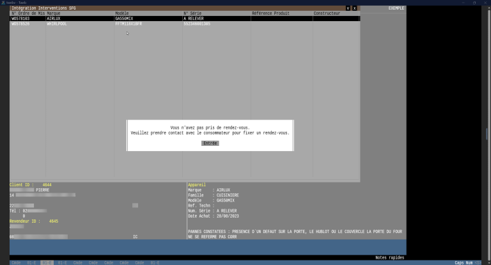Screen dimensions: 491x265
Task: Click the GAS50MIX model cell
Action: tap(125, 19)
